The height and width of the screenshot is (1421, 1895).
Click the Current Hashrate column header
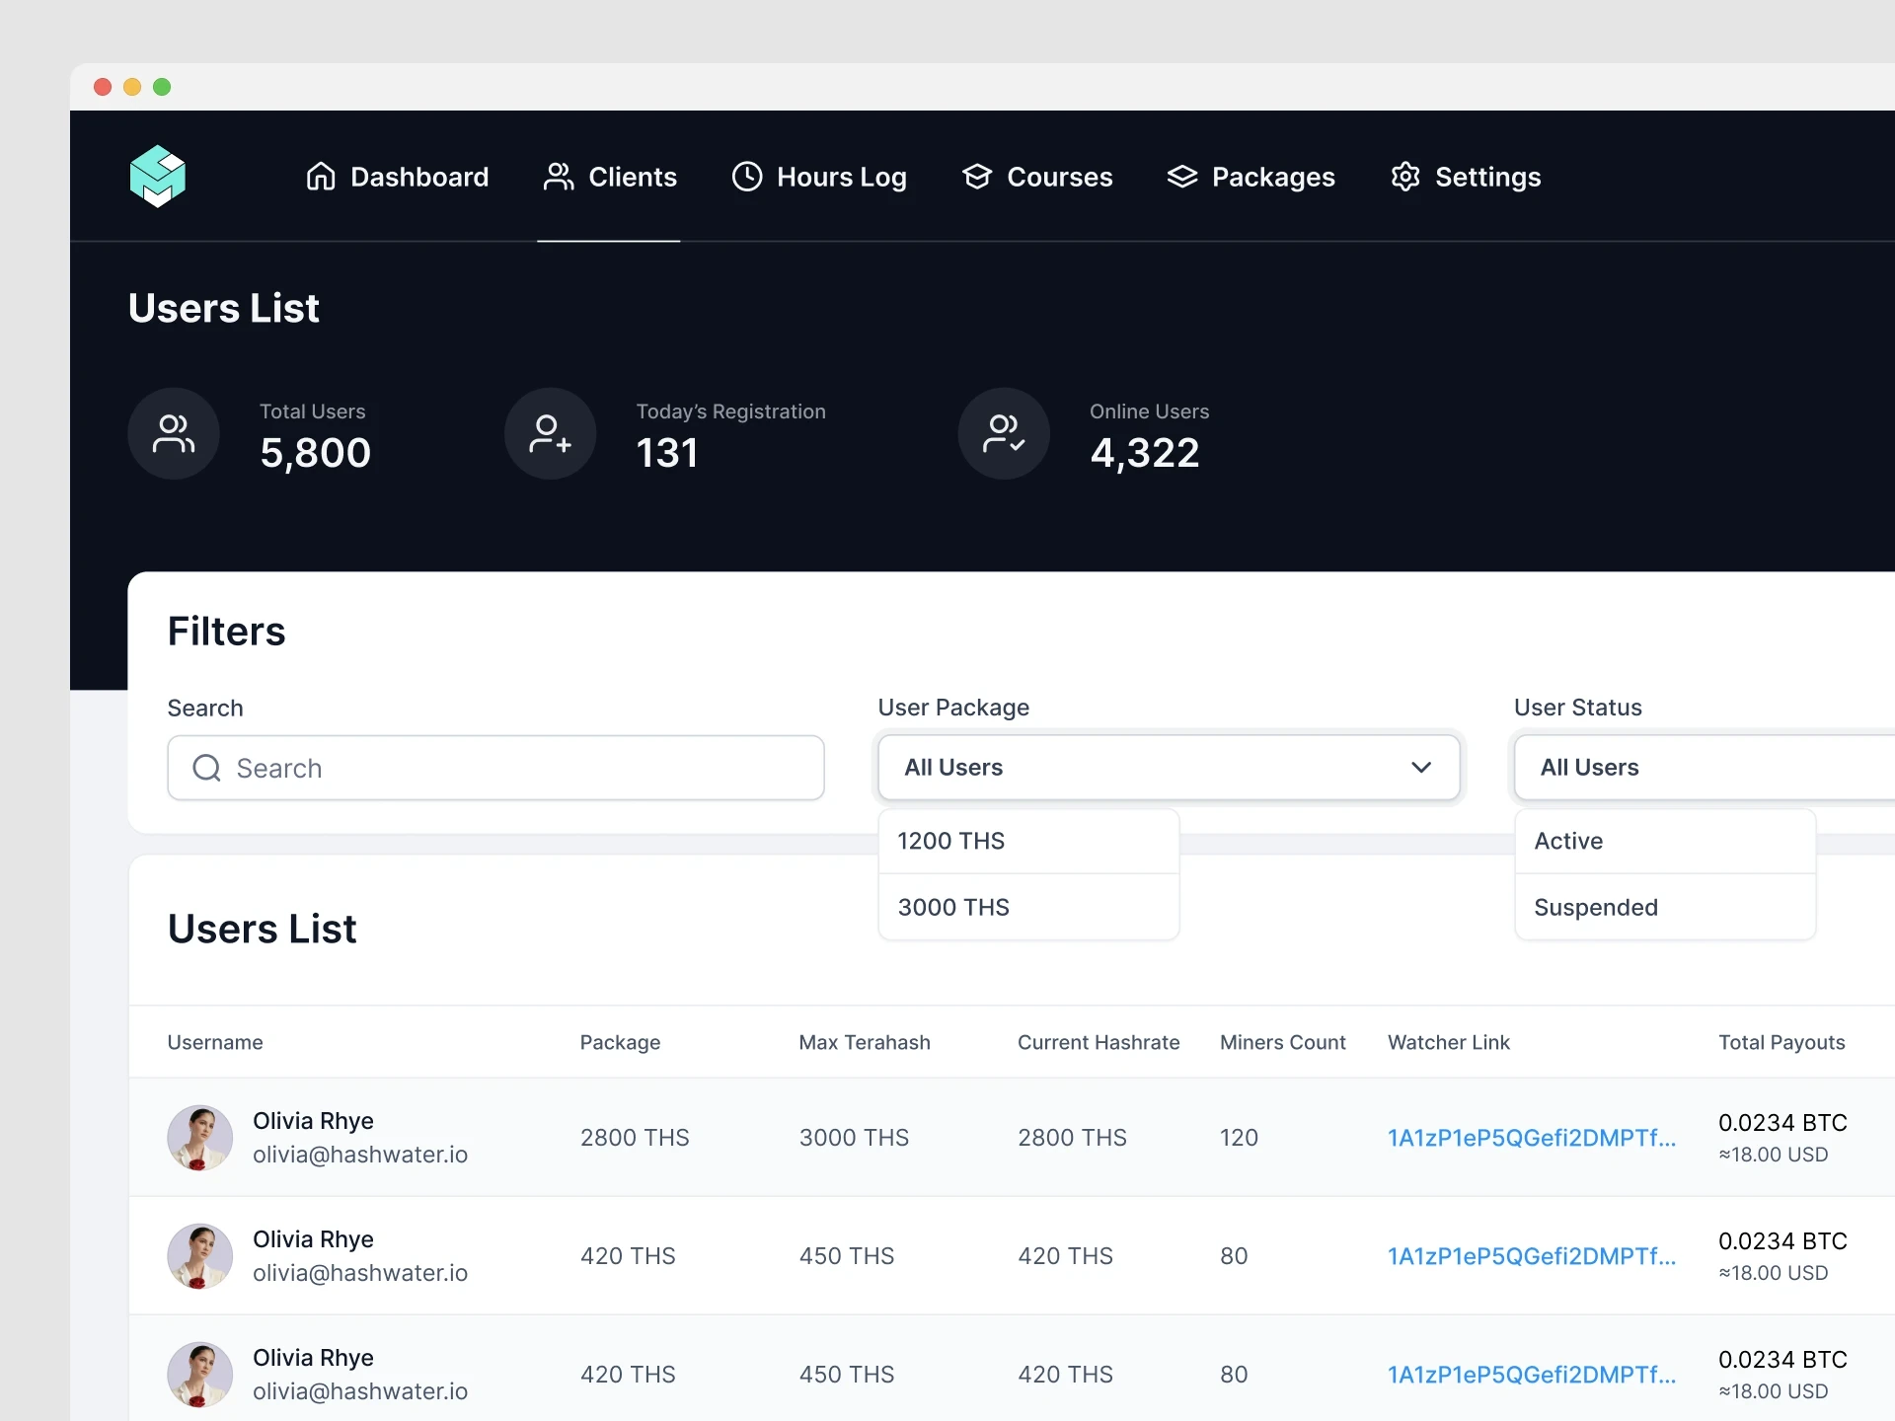(x=1099, y=1042)
